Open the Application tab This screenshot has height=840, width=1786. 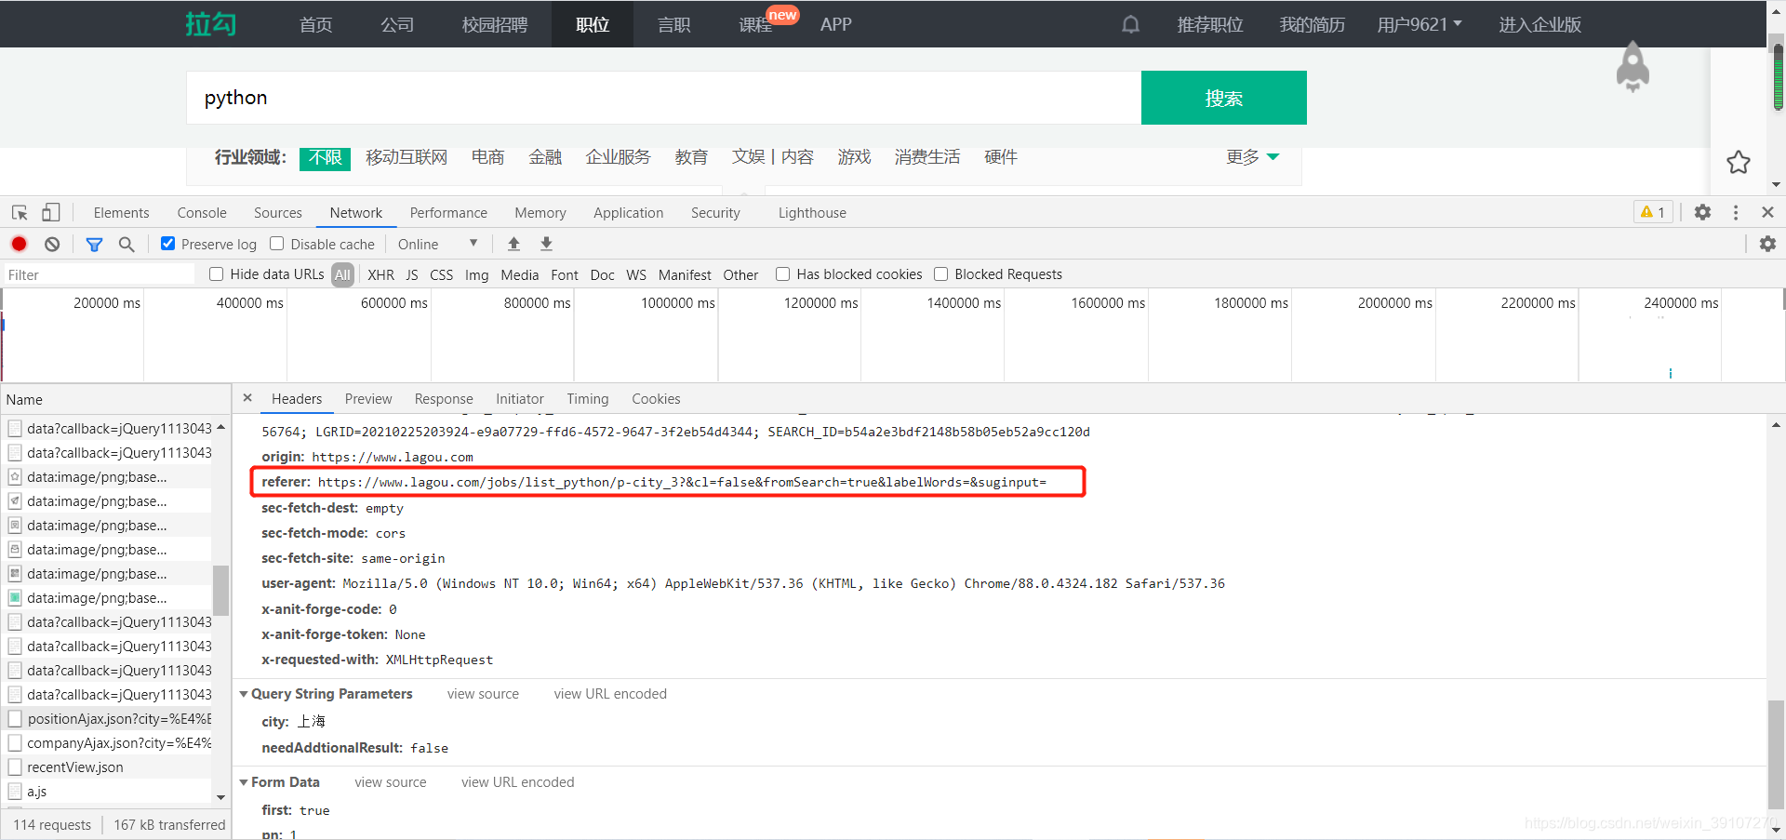coord(629,212)
